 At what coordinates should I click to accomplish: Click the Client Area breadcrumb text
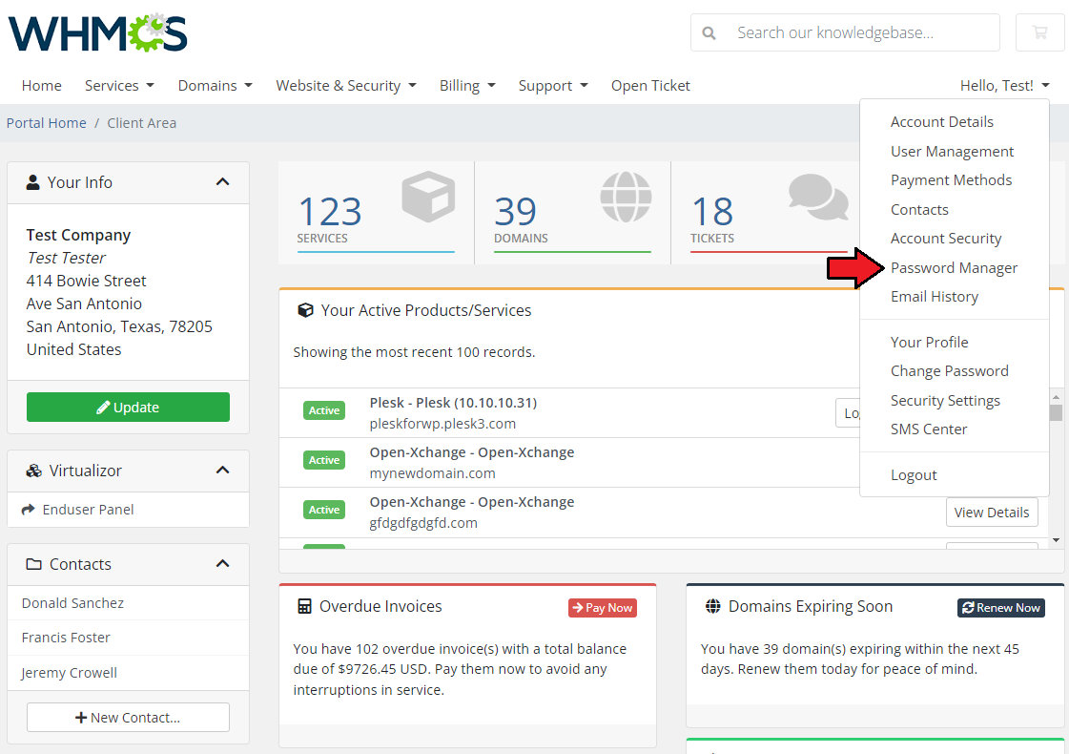tap(142, 123)
